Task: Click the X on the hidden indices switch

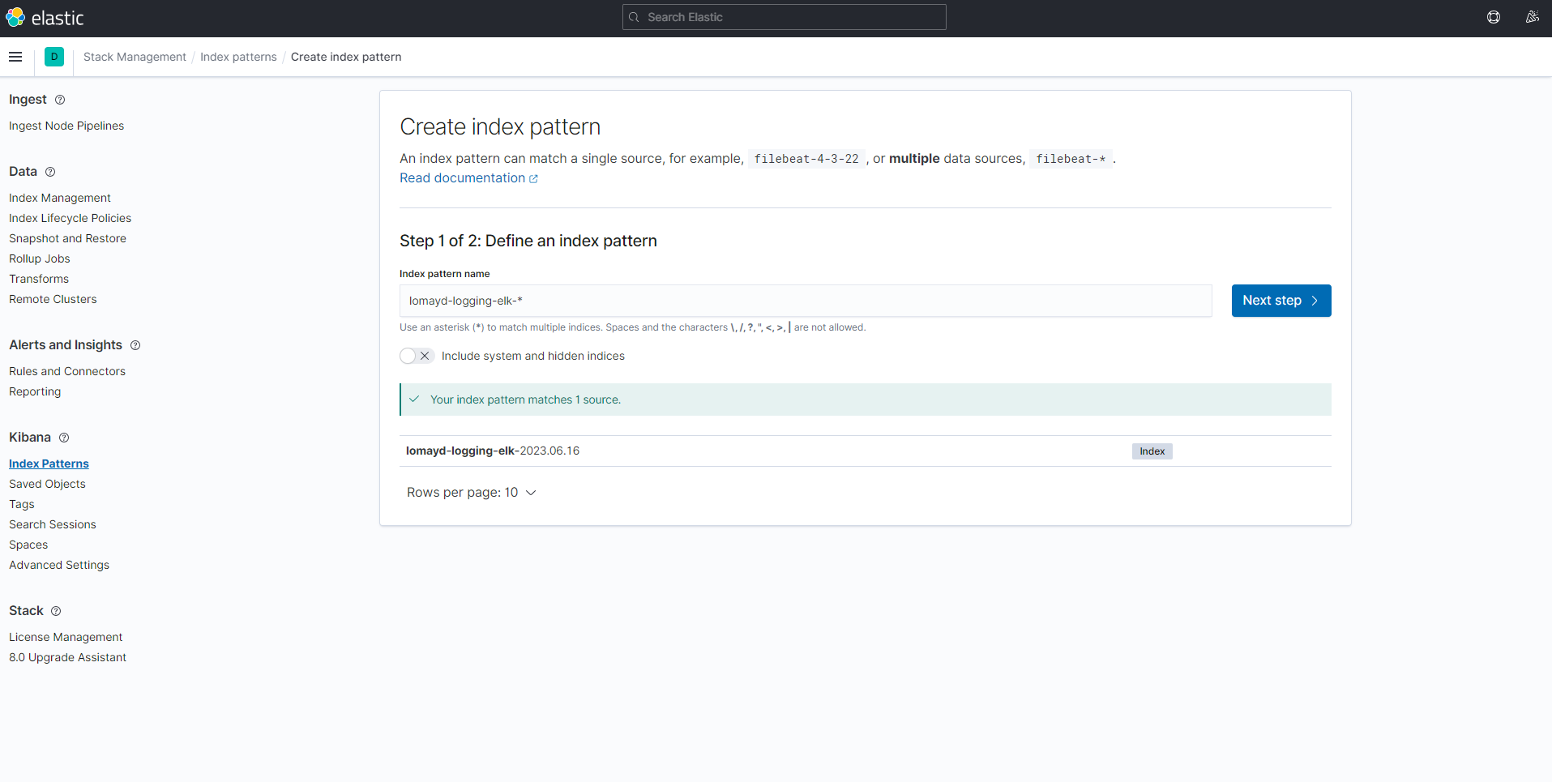Action: 425,356
